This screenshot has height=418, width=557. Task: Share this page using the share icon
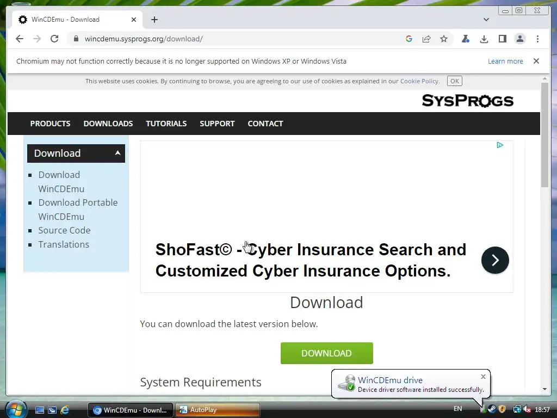pos(426,39)
